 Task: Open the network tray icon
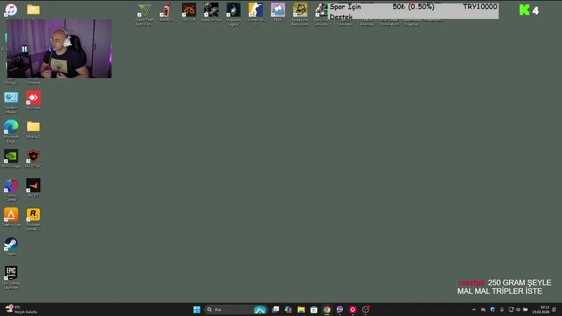[x=511, y=309]
